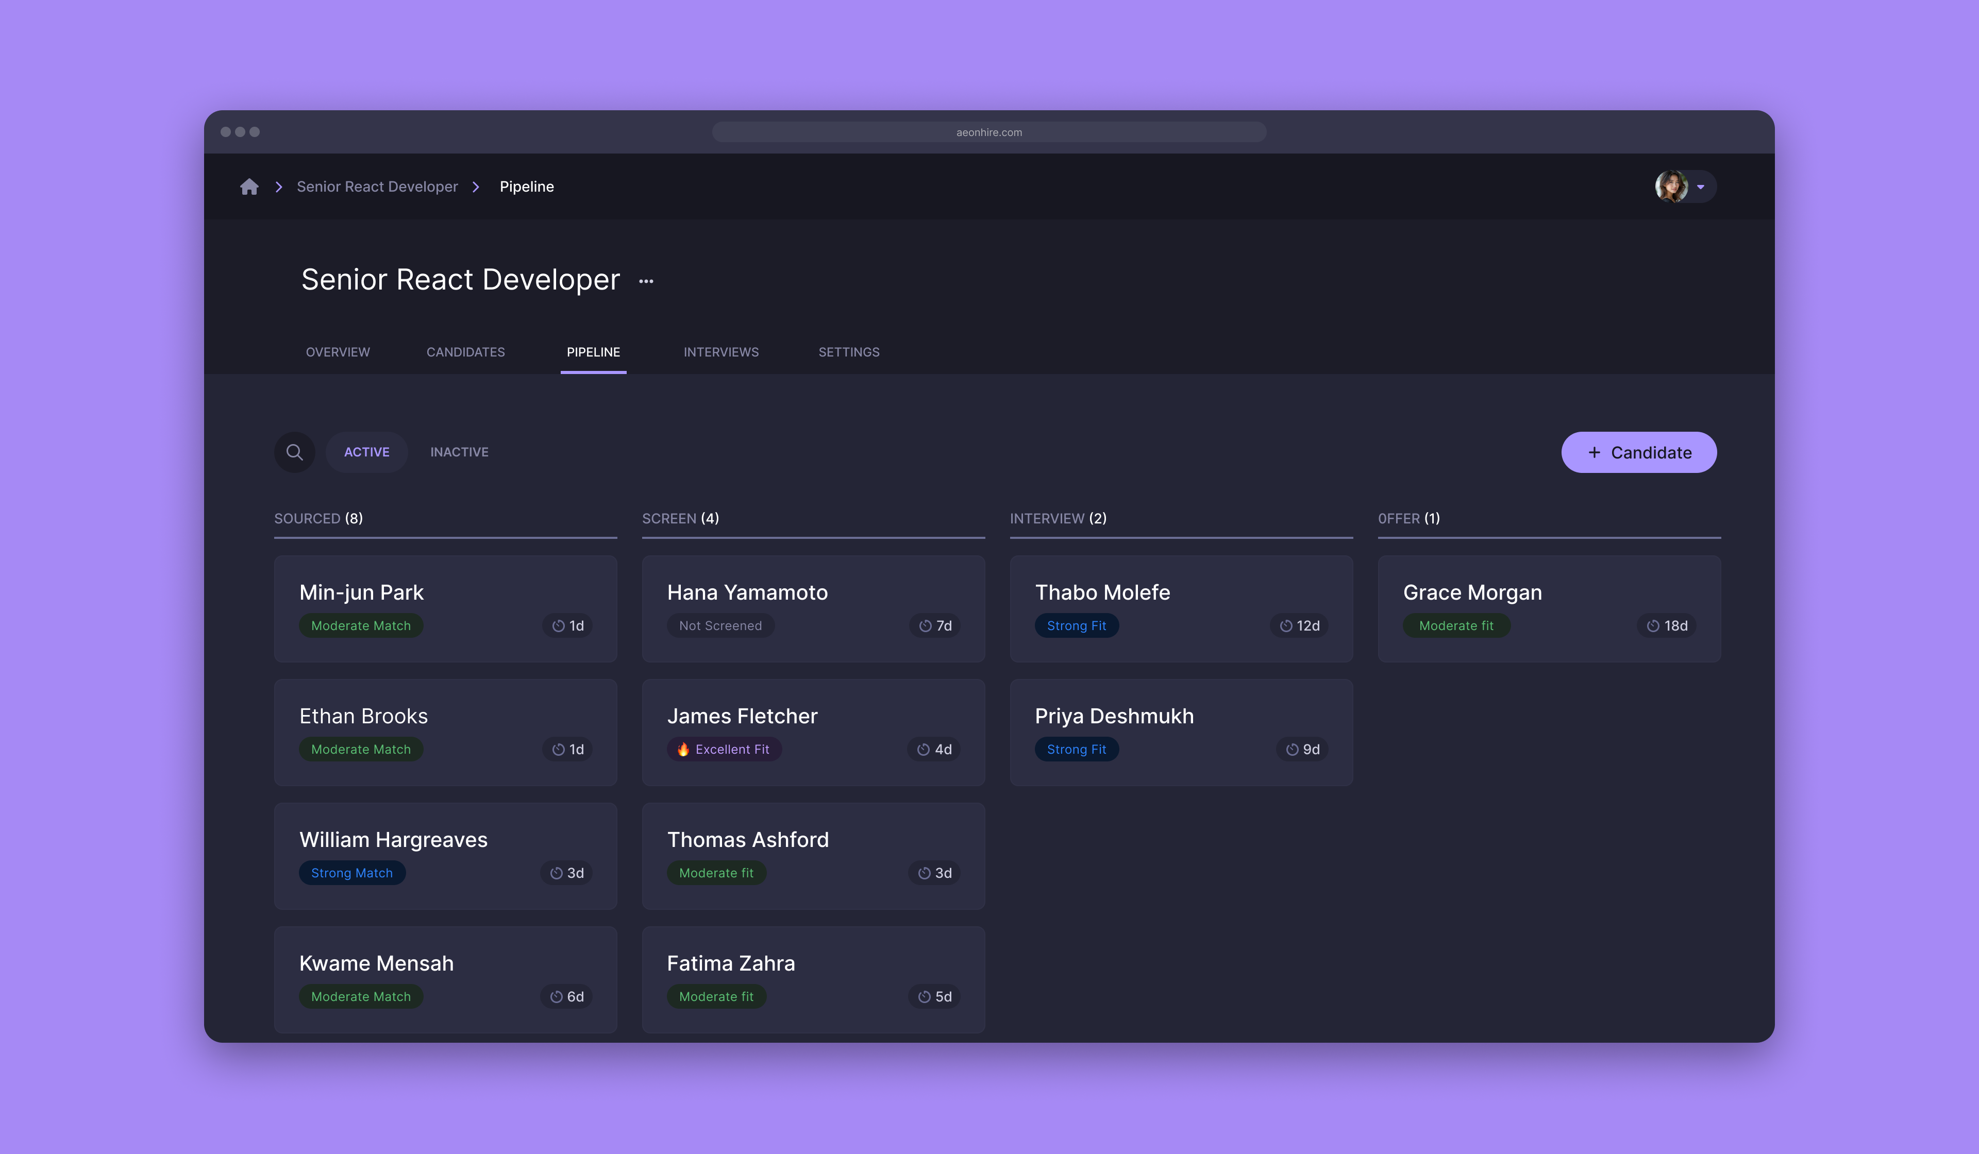This screenshot has height=1154, width=1979.
Task: Open the Fatima Zahra candidate name
Action: [x=731, y=963]
